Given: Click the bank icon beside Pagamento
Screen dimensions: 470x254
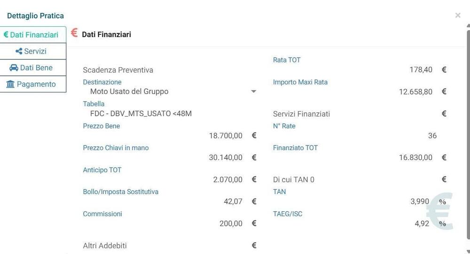Looking at the screenshot, I should tap(10, 84).
